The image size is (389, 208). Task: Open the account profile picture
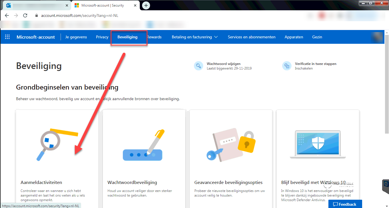click(377, 37)
